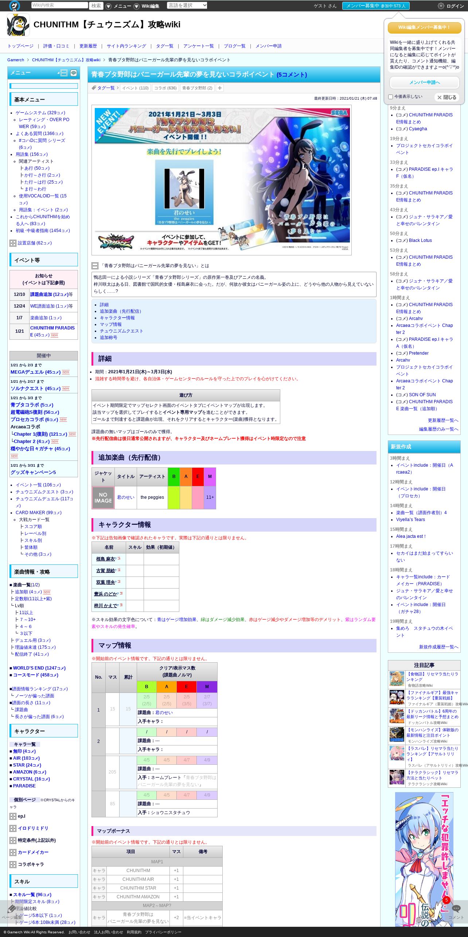Click the Gamerch breadcrumb link

16,60
